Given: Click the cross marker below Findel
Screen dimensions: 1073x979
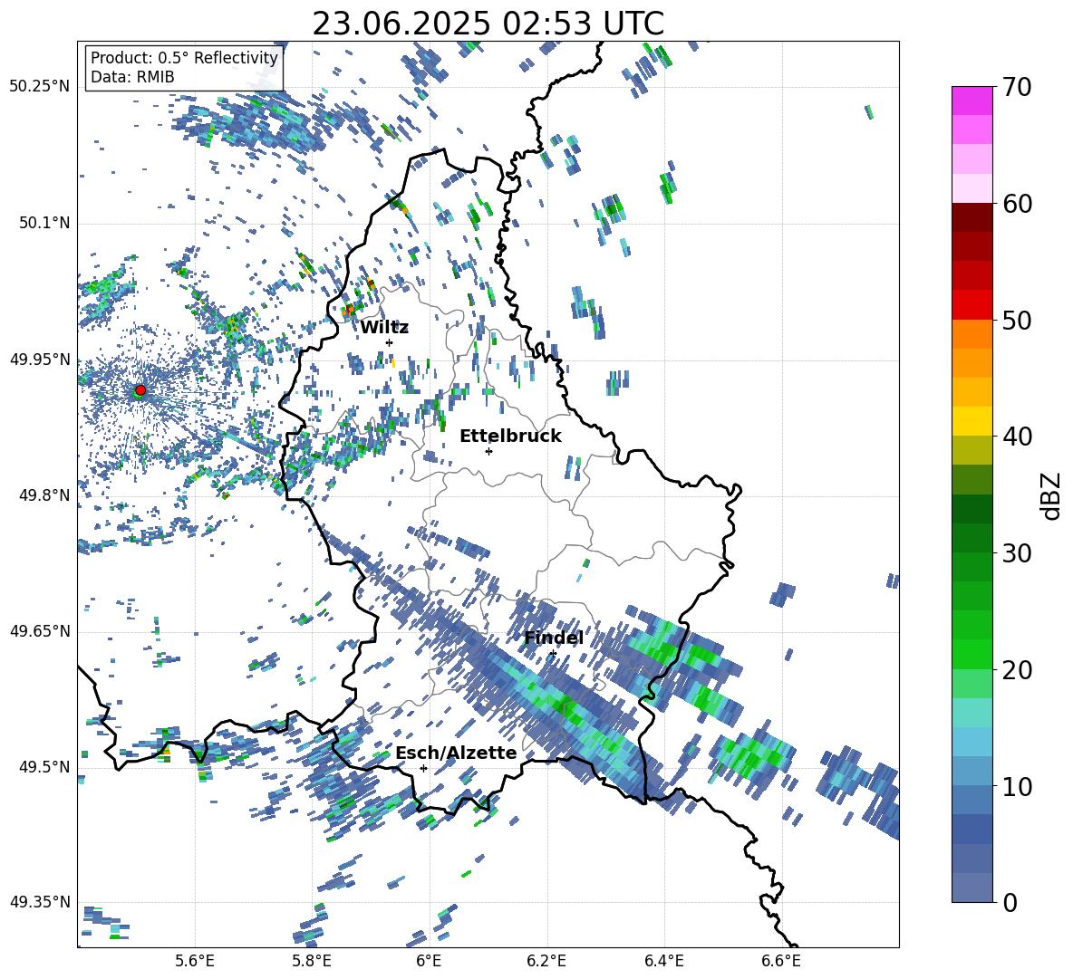Looking at the screenshot, I should click(x=553, y=654).
